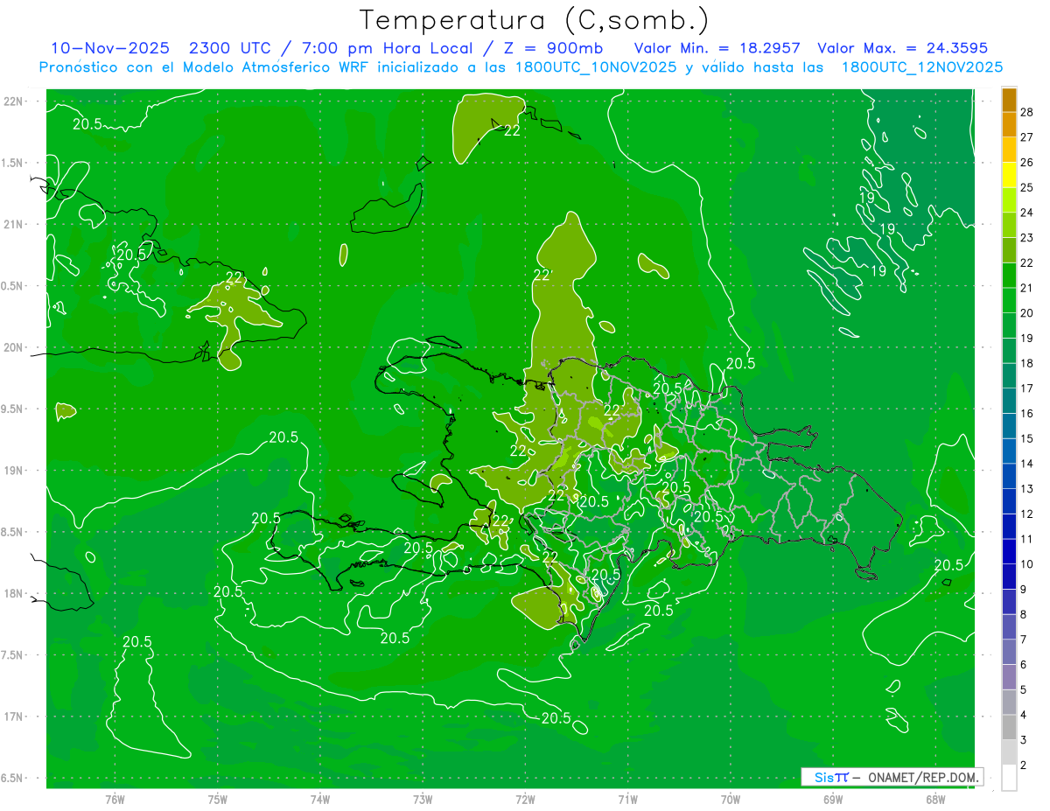Pick the yellow legend swatch between 25 and 26
The width and height of the screenshot is (1050, 811).
pyautogui.click(x=1009, y=175)
